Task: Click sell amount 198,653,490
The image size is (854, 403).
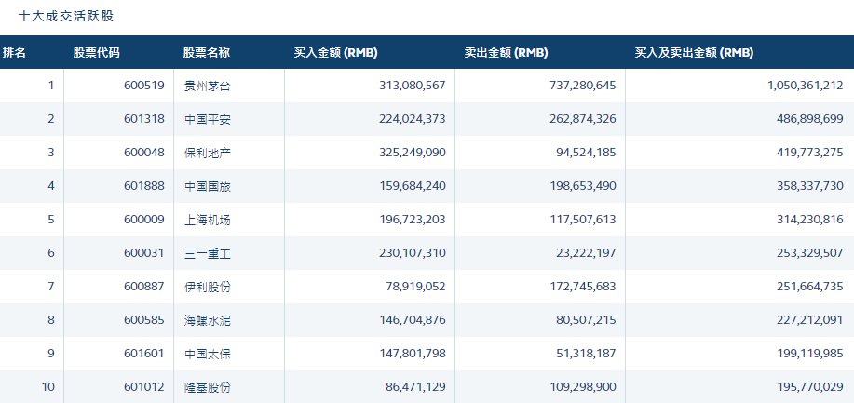Action: pos(583,186)
